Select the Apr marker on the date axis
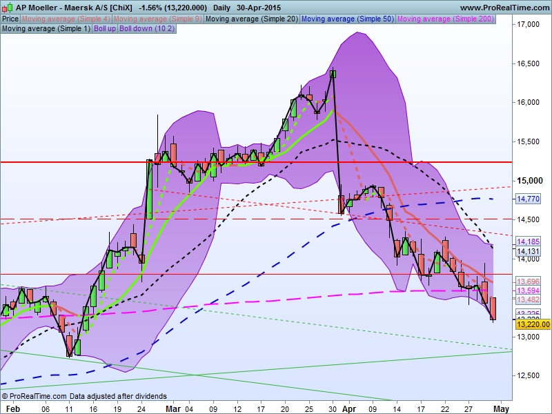 349,409
